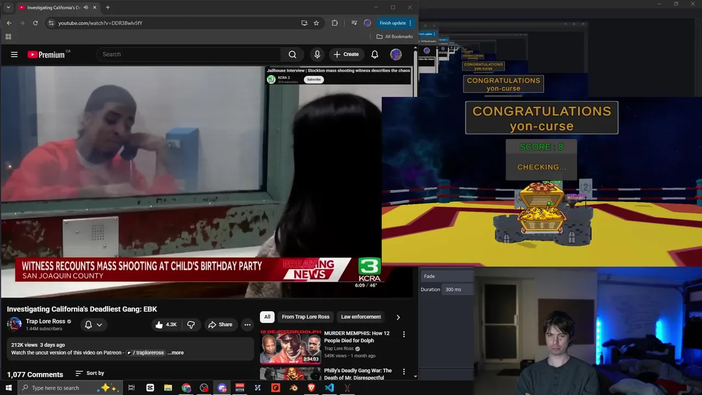
Task: View site information icon in address bar
Action: [51, 23]
